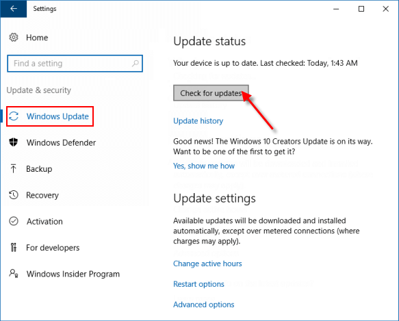Close the Settings window
Screen dimensions: 399x321
tap(385, 9)
